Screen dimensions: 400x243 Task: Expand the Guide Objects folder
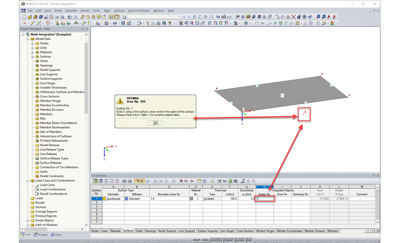[x=28, y=220]
